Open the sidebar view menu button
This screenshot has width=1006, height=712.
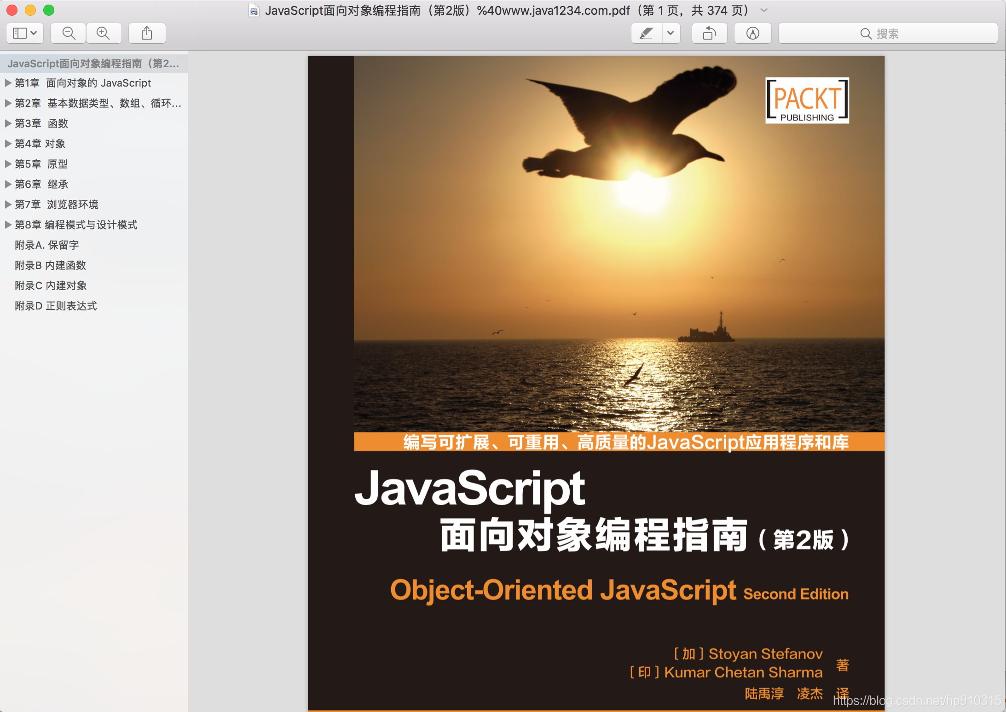[x=25, y=33]
